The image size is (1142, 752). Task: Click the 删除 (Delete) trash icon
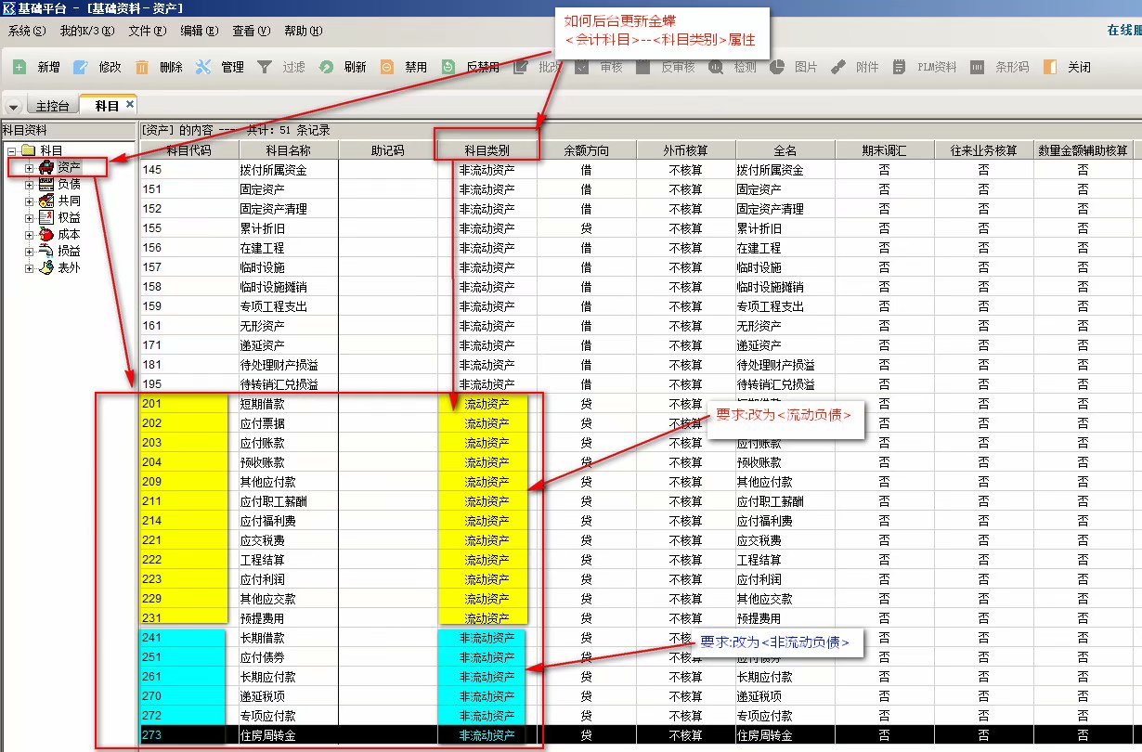pyautogui.click(x=142, y=67)
